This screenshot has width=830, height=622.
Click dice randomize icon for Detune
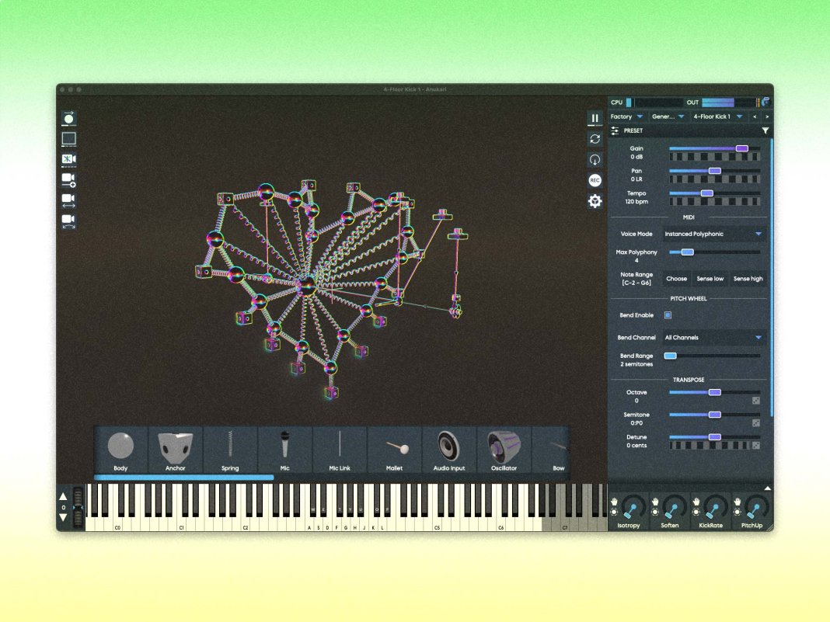click(x=756, y=446)
